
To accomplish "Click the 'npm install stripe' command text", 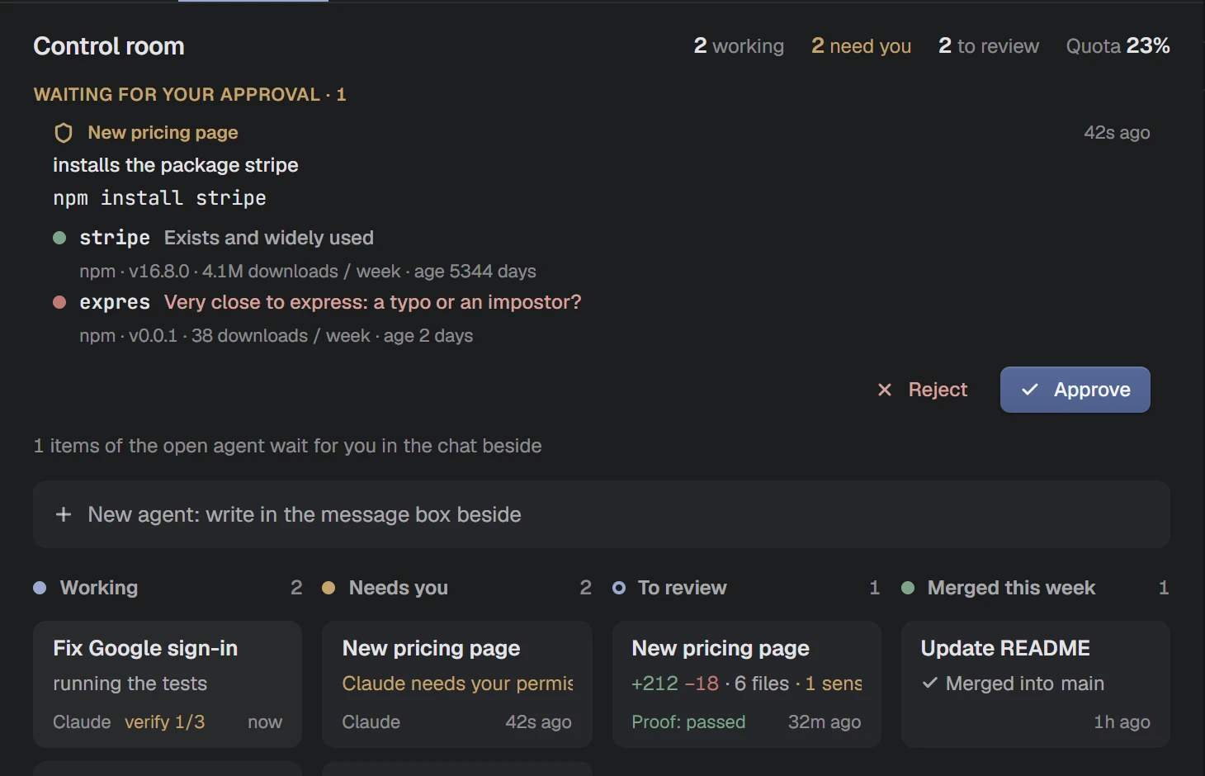I will coord(159,198).
